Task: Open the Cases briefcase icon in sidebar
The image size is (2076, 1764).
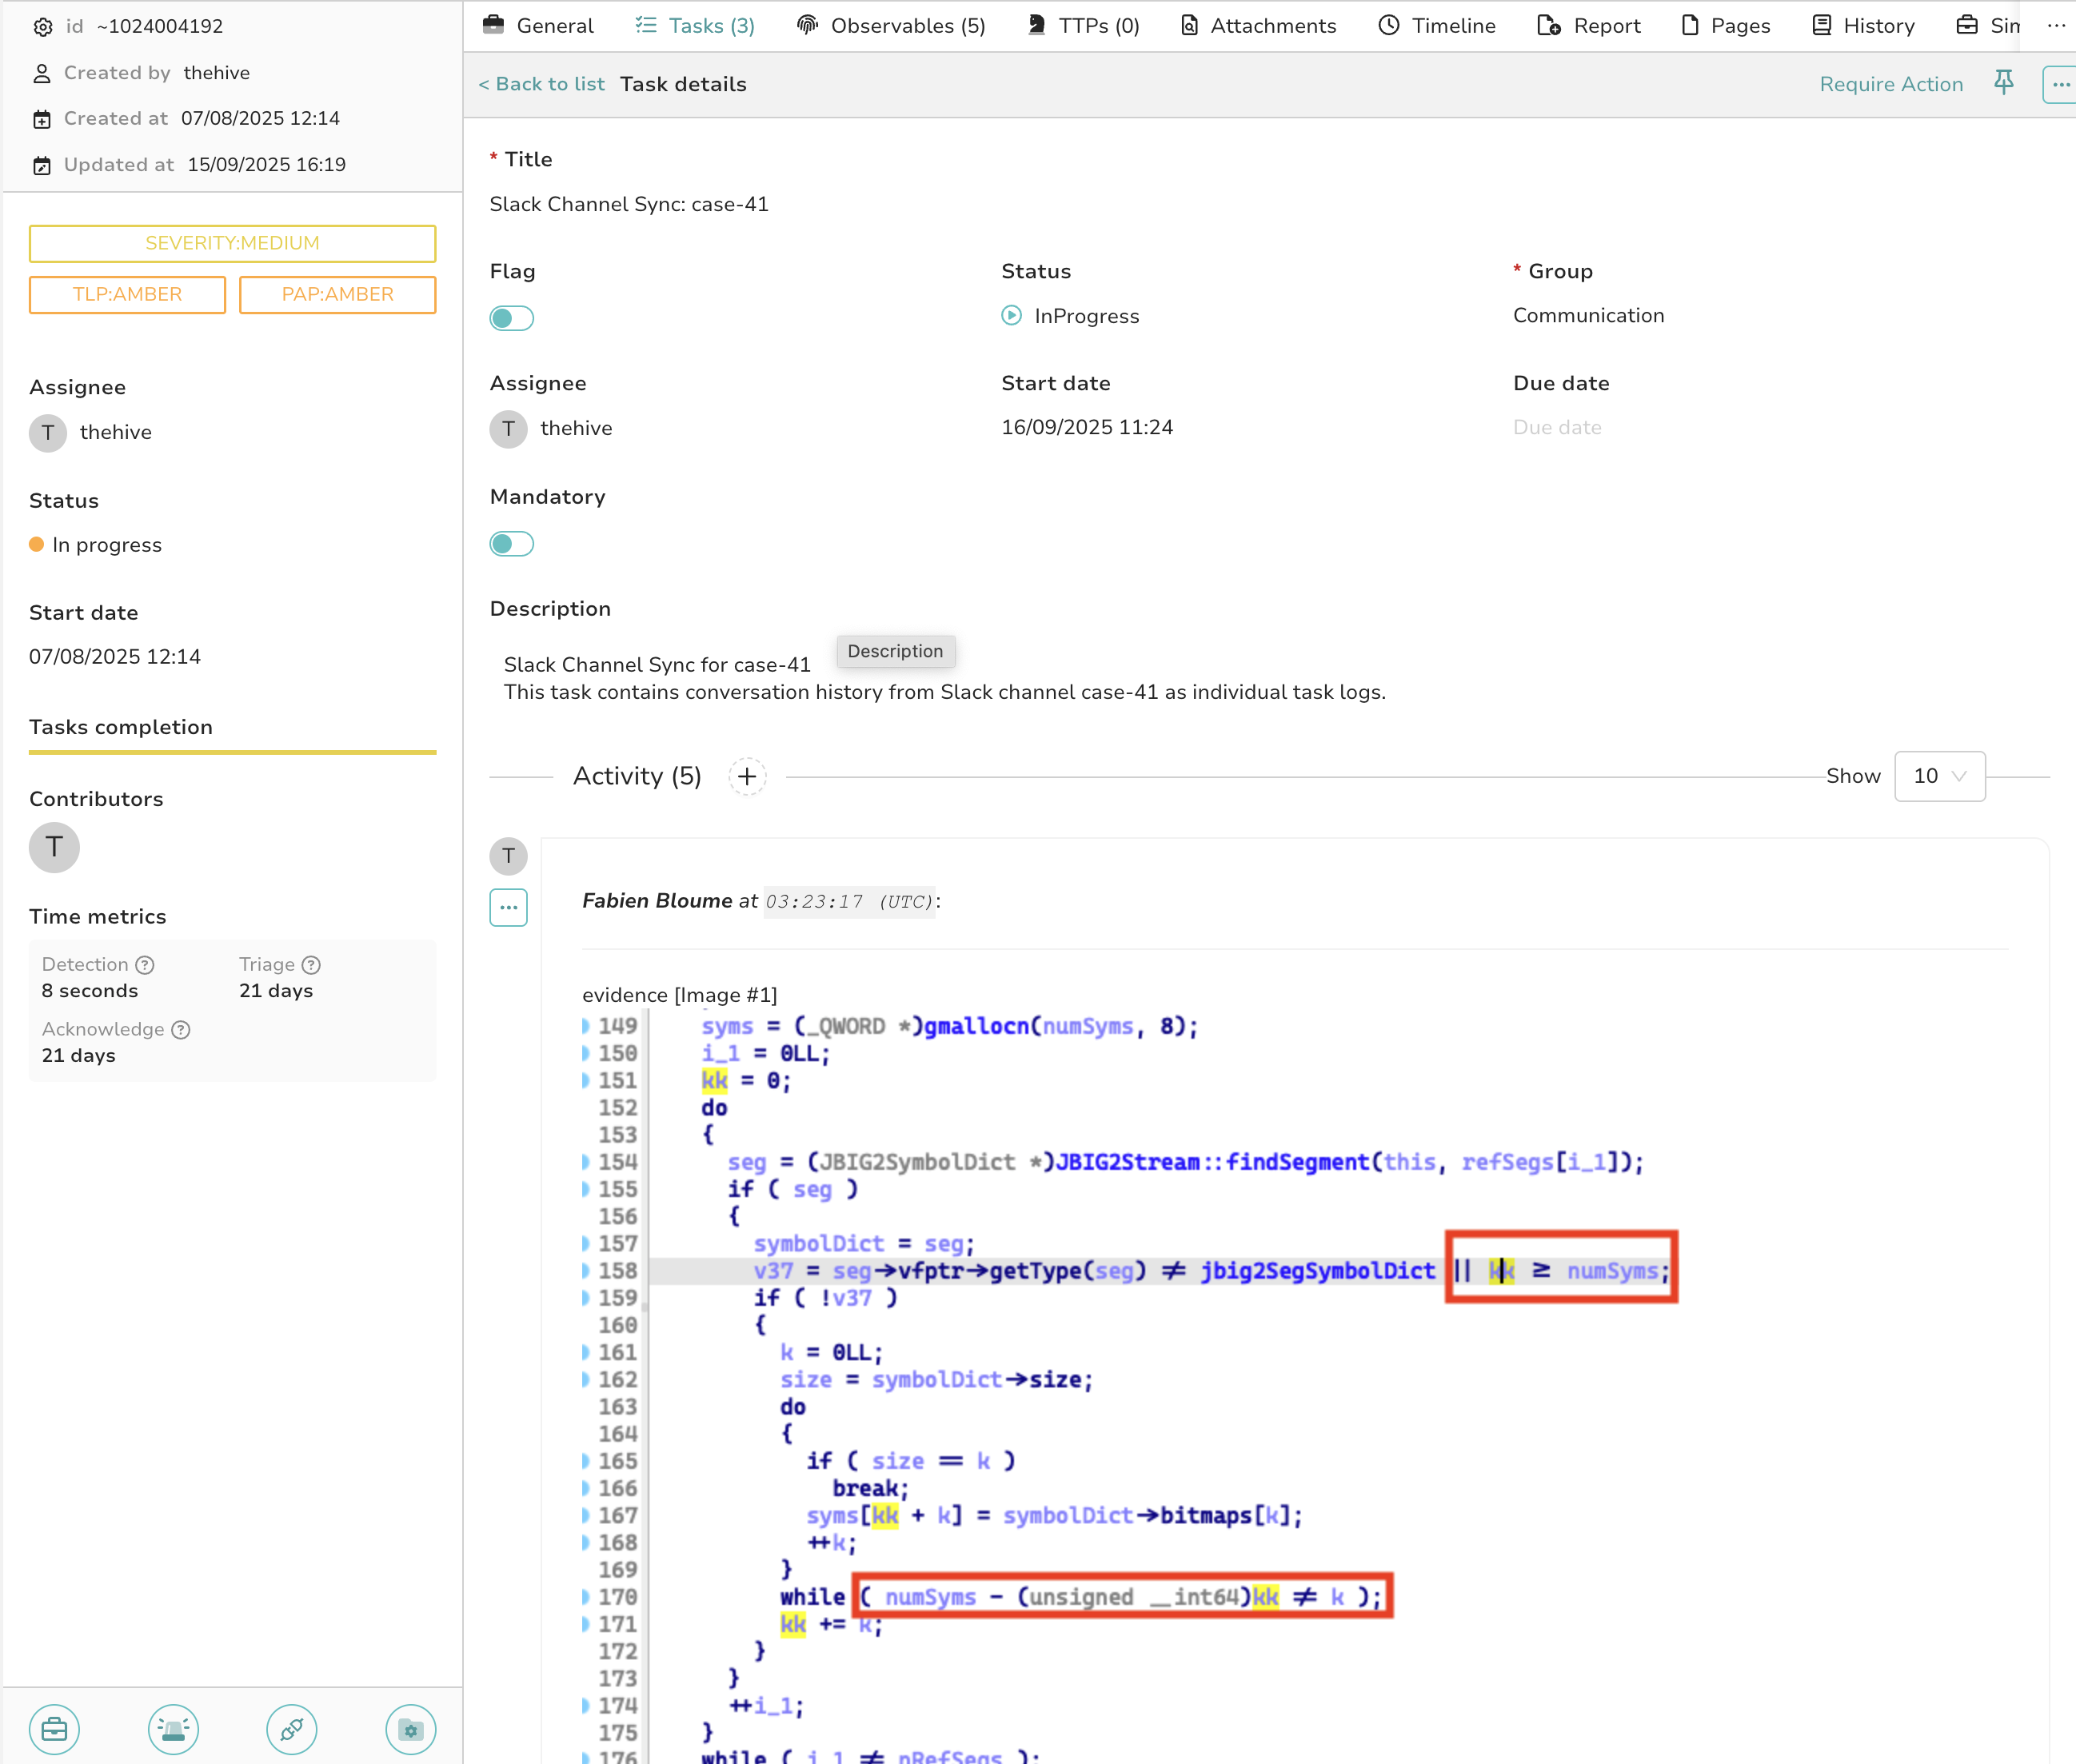Action: click(54, 1729)
